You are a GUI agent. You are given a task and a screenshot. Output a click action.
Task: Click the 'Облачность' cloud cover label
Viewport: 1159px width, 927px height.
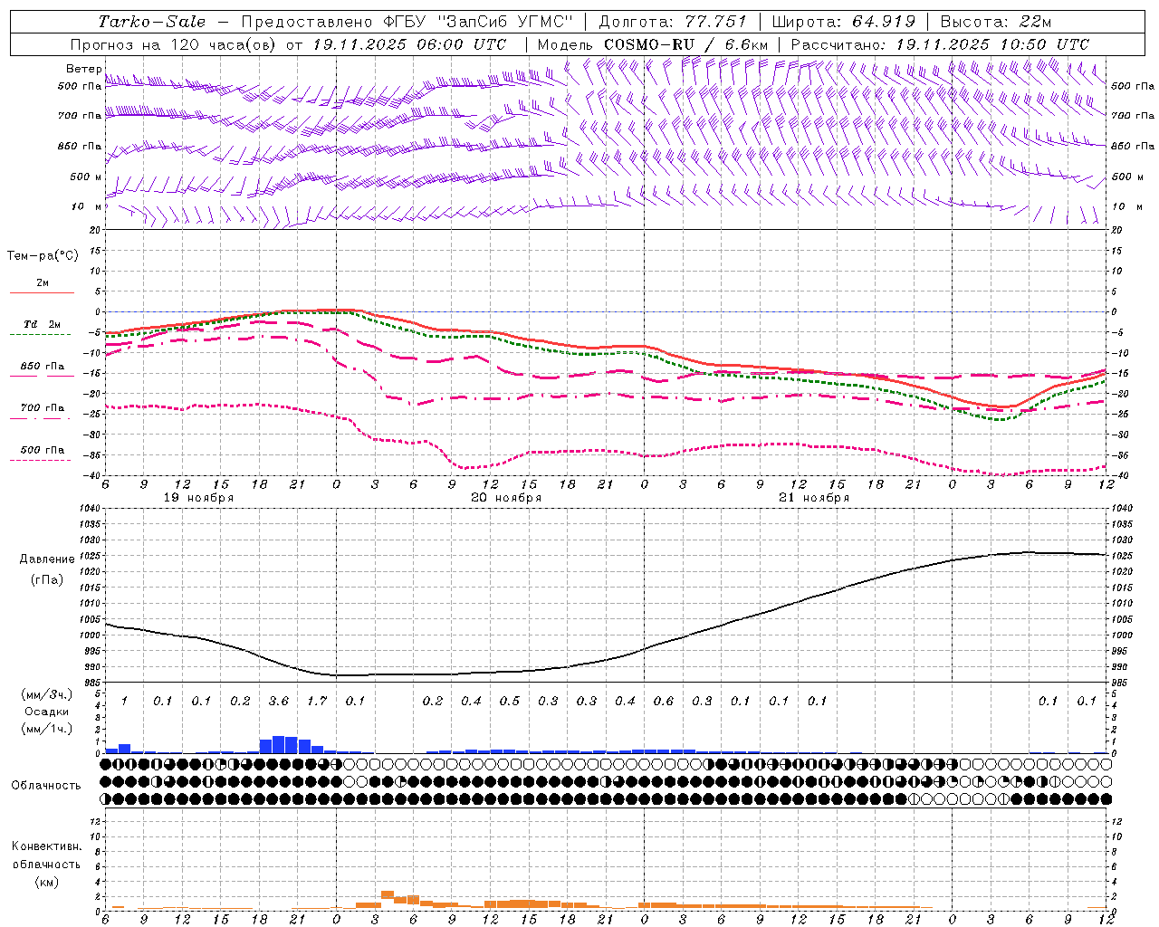46,786
